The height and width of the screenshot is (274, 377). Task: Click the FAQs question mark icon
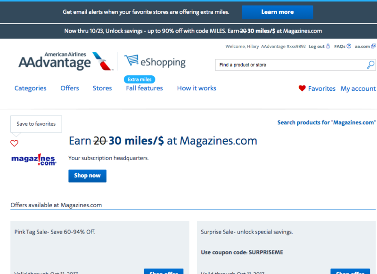pyautogui.click(x=349, y=46)
